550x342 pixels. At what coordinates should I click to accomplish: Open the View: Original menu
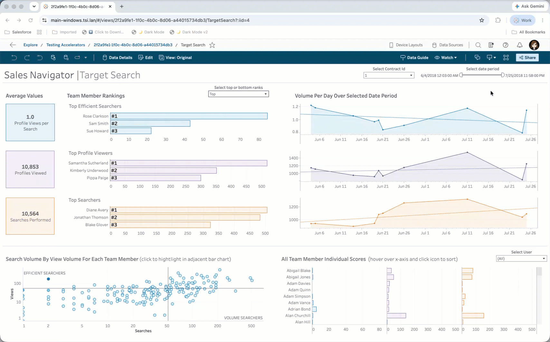(175, 58)
